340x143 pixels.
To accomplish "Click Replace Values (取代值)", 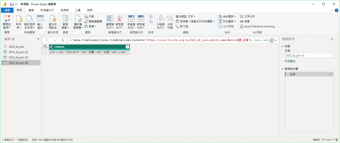I will pyautogui.click(x=182, y=26).
